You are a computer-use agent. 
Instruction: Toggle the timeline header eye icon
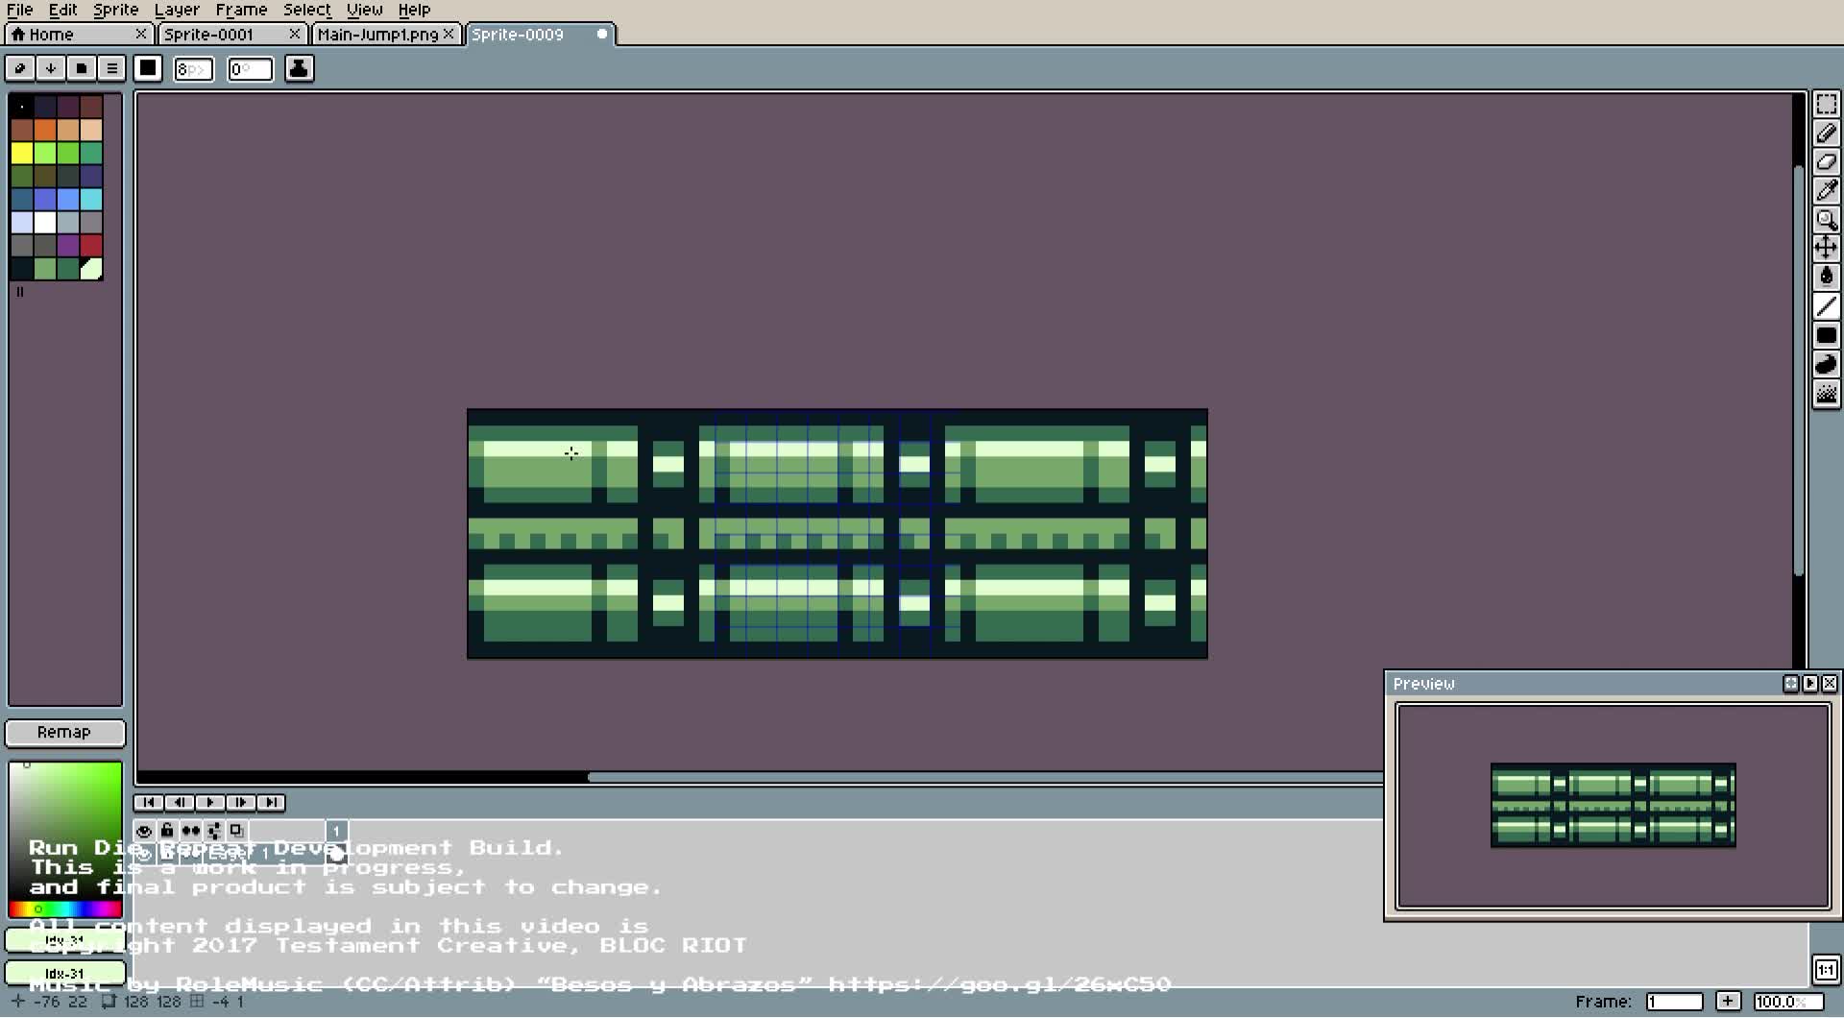click(x=144, y=831)
